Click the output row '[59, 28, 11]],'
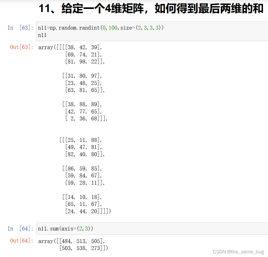 click(x=85, y=183)
